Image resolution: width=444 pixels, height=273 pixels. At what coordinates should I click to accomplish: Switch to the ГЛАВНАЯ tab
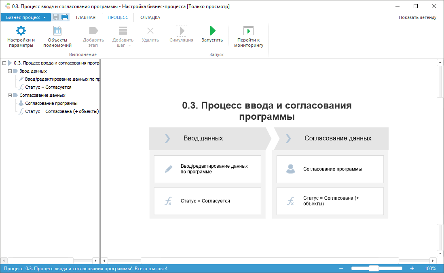[86, 17]
